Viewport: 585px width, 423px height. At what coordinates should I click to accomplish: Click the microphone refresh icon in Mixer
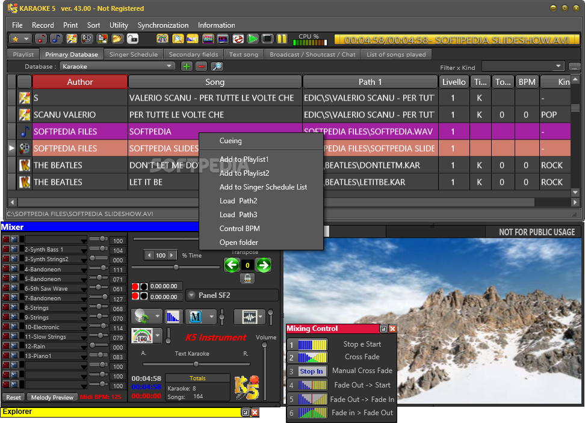coord(142,316)
